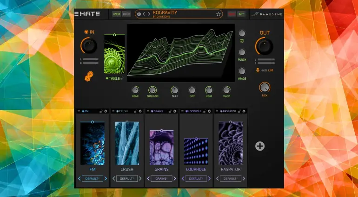Click the lock icon on CRUSH module

point(134,111)
